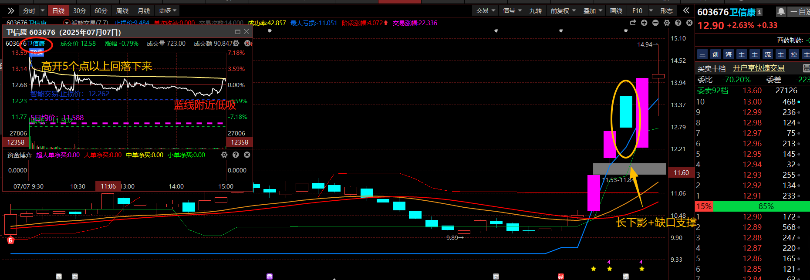810x280 pixels.
Task: Click the 三 tag icon
Action: pyautogui.click(x=702, y=54)
